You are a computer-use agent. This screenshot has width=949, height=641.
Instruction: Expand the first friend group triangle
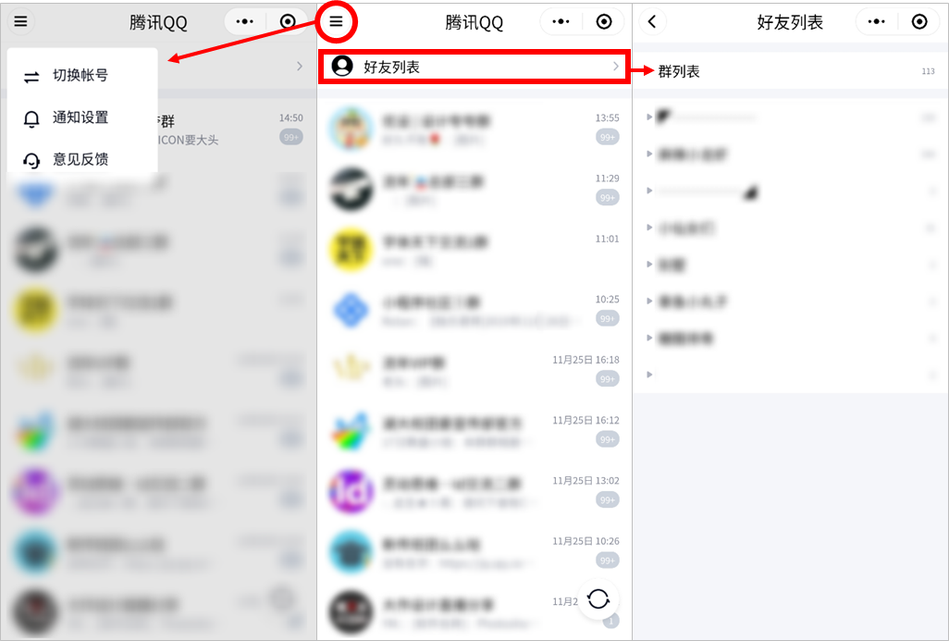coord(649,117)
